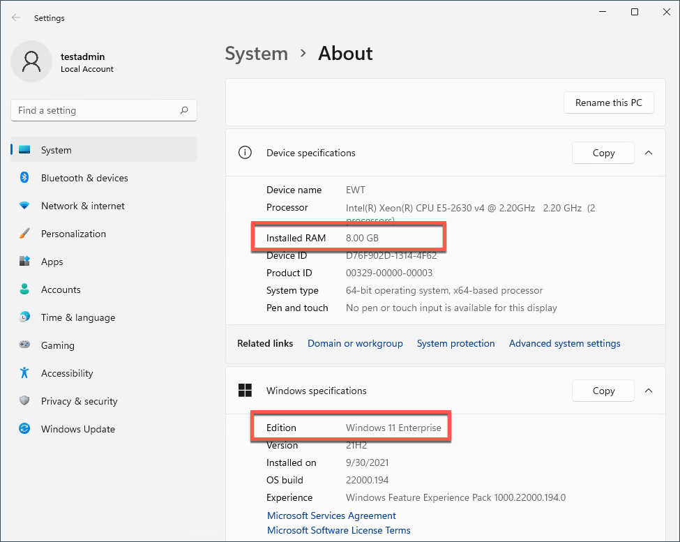Viewport: 680px width, 542px height.
Task: Select the No pen or touch text
Action: coord(451,308)
